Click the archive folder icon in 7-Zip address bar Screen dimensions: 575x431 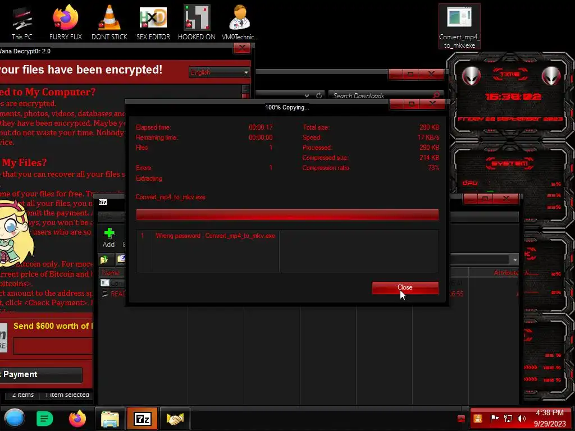click(x=121, y=259)
